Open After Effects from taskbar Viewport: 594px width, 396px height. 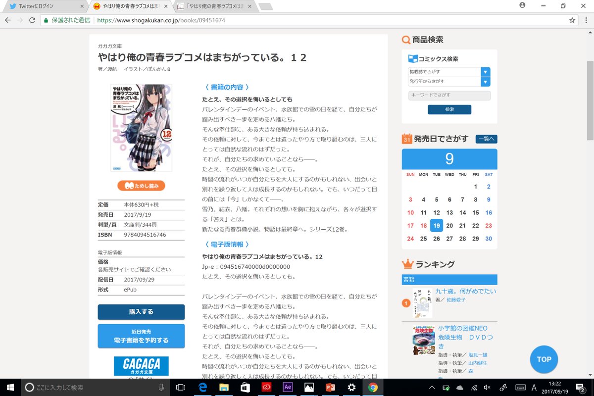[288, 387]
